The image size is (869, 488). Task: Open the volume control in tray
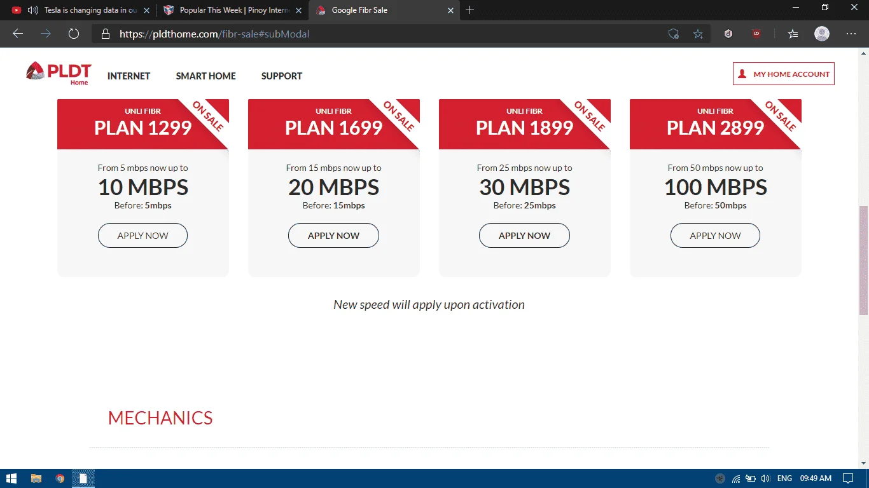point(765,478)
